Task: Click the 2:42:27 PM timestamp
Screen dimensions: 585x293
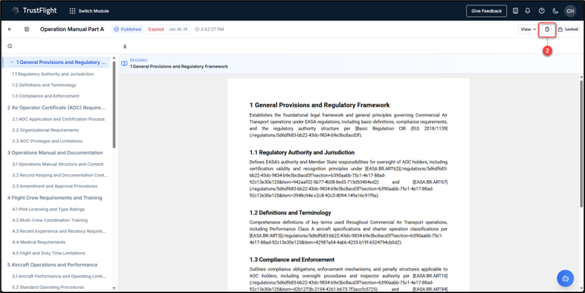Action: [x=209, y=29]
